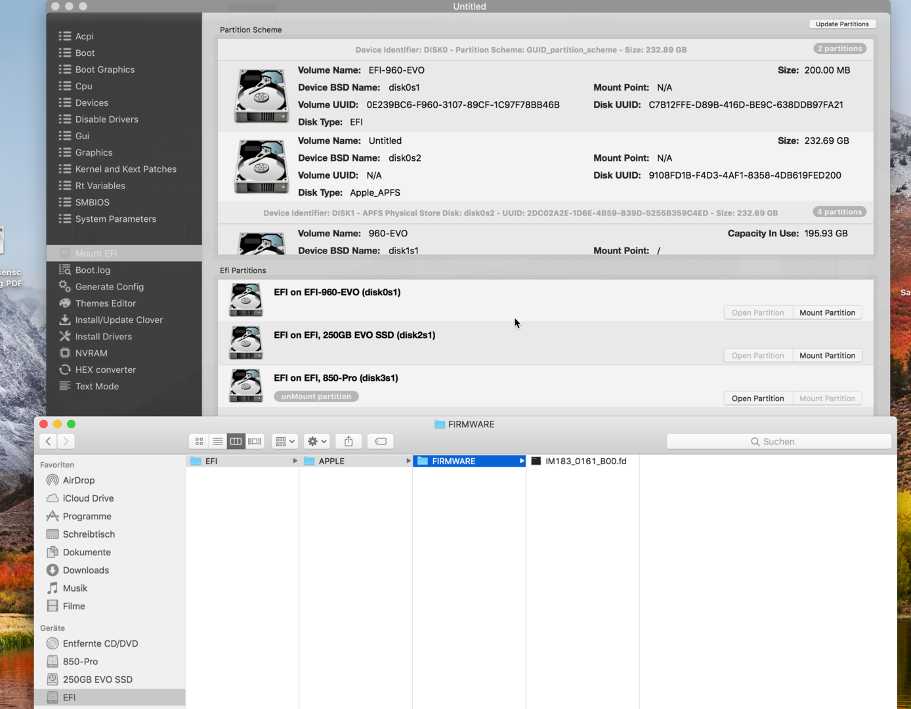
Task: Go back in Finder window
Action: (x=48, y=441)
